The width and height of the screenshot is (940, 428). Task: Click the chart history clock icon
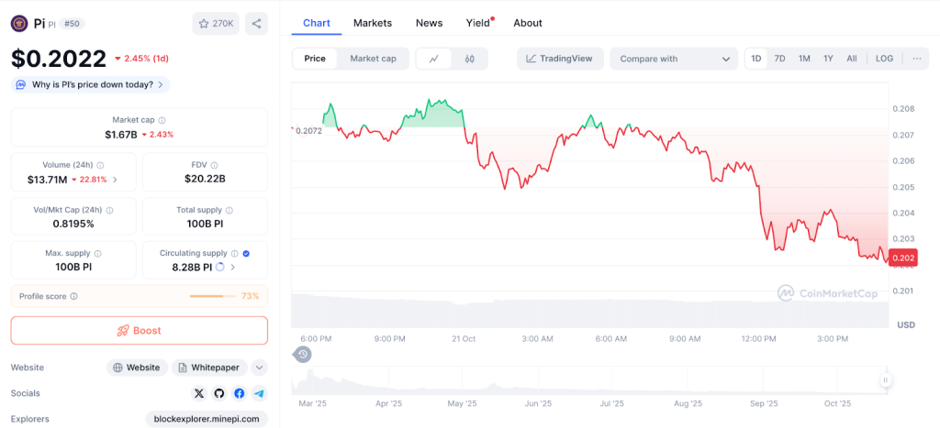[303, 355]
